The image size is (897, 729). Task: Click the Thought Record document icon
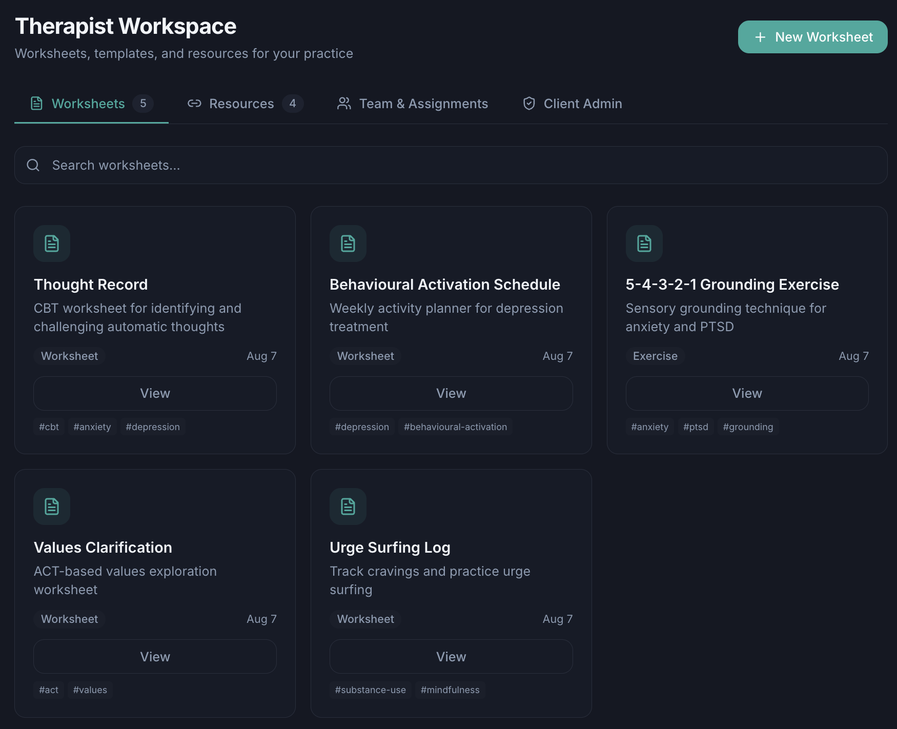[x=52, y=244]
